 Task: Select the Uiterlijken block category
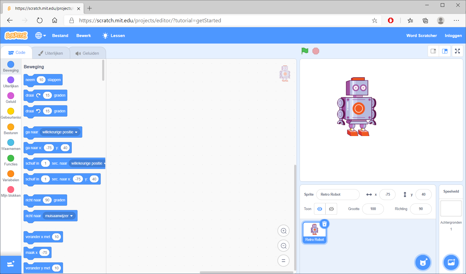11,82
